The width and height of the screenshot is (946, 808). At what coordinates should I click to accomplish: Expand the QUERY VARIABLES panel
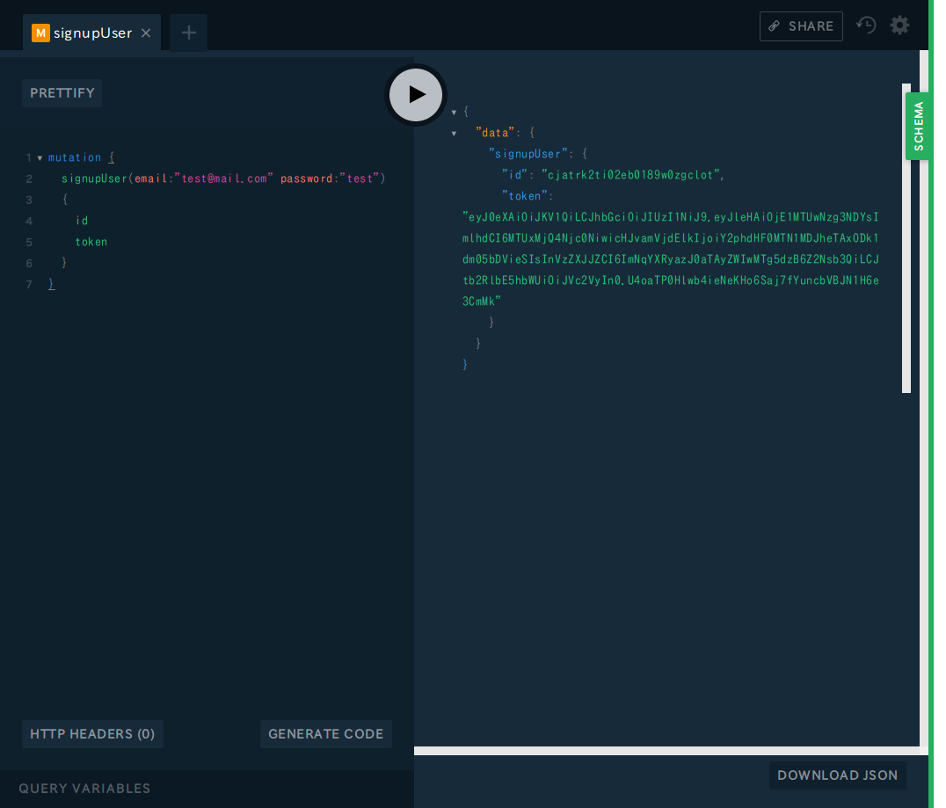[84, 789]
